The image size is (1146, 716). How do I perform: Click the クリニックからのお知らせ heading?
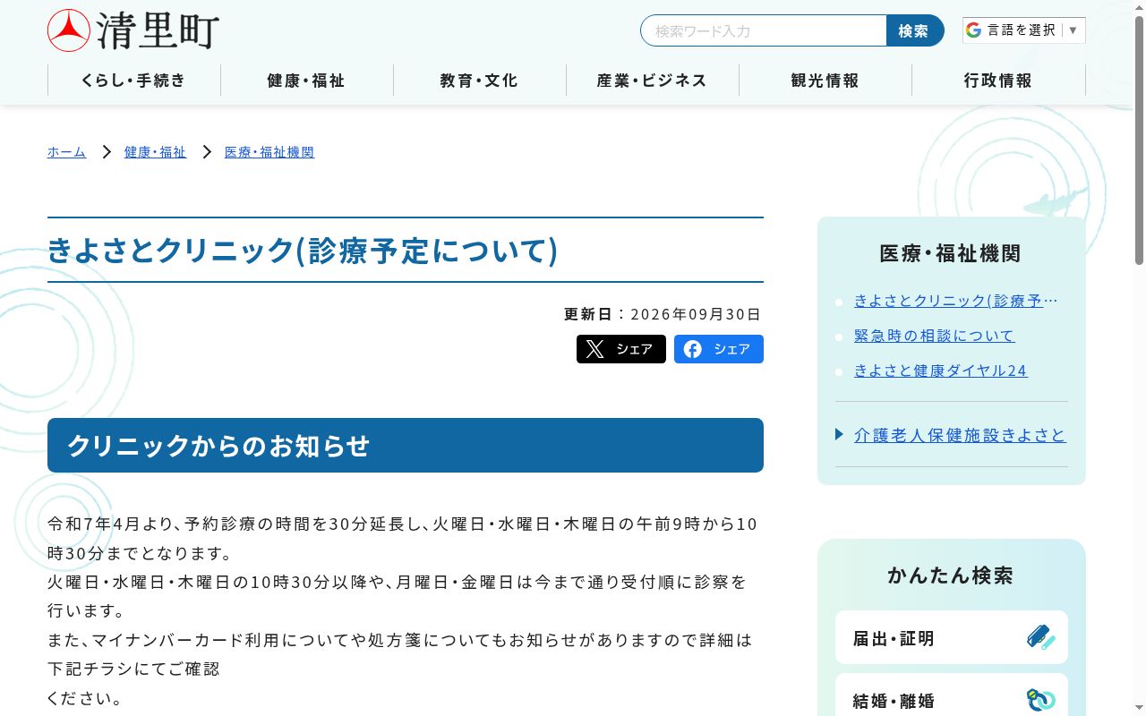[406, 445]
